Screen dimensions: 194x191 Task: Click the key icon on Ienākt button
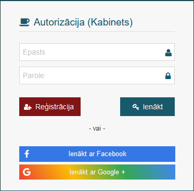[136, 107]
